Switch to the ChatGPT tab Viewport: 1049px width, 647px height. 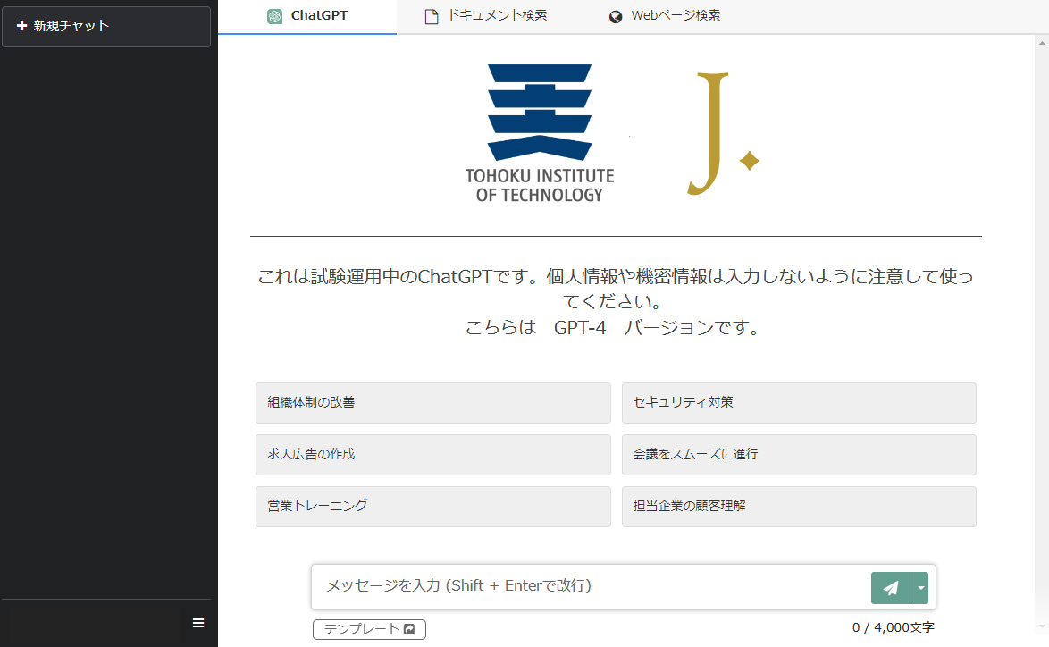tap(307, 16)
